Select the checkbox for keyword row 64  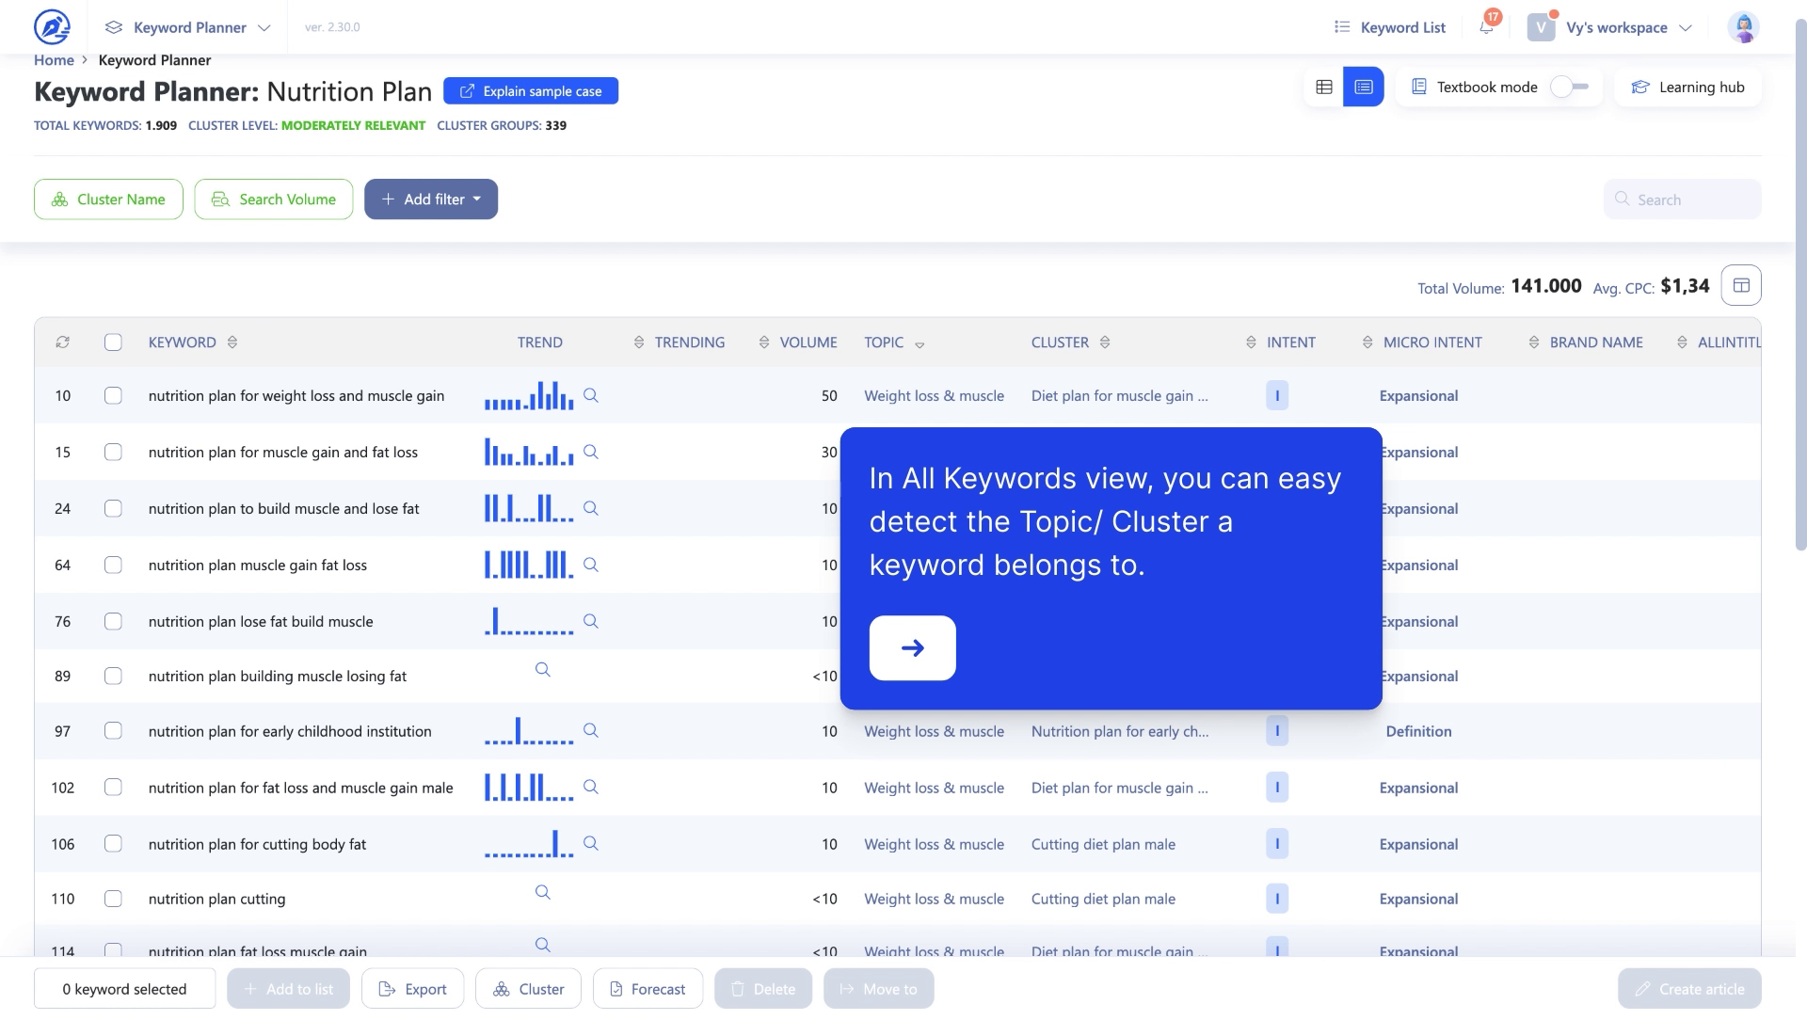(113, 565)
